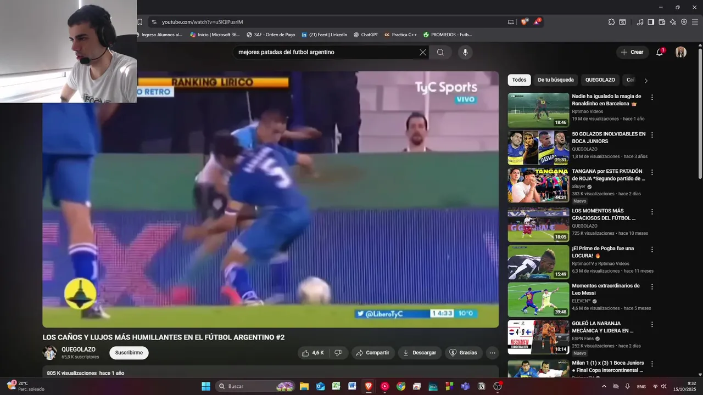Click the browser address bar URL
The width and height of the screenshot is (703, 395).
click(202, 22)
